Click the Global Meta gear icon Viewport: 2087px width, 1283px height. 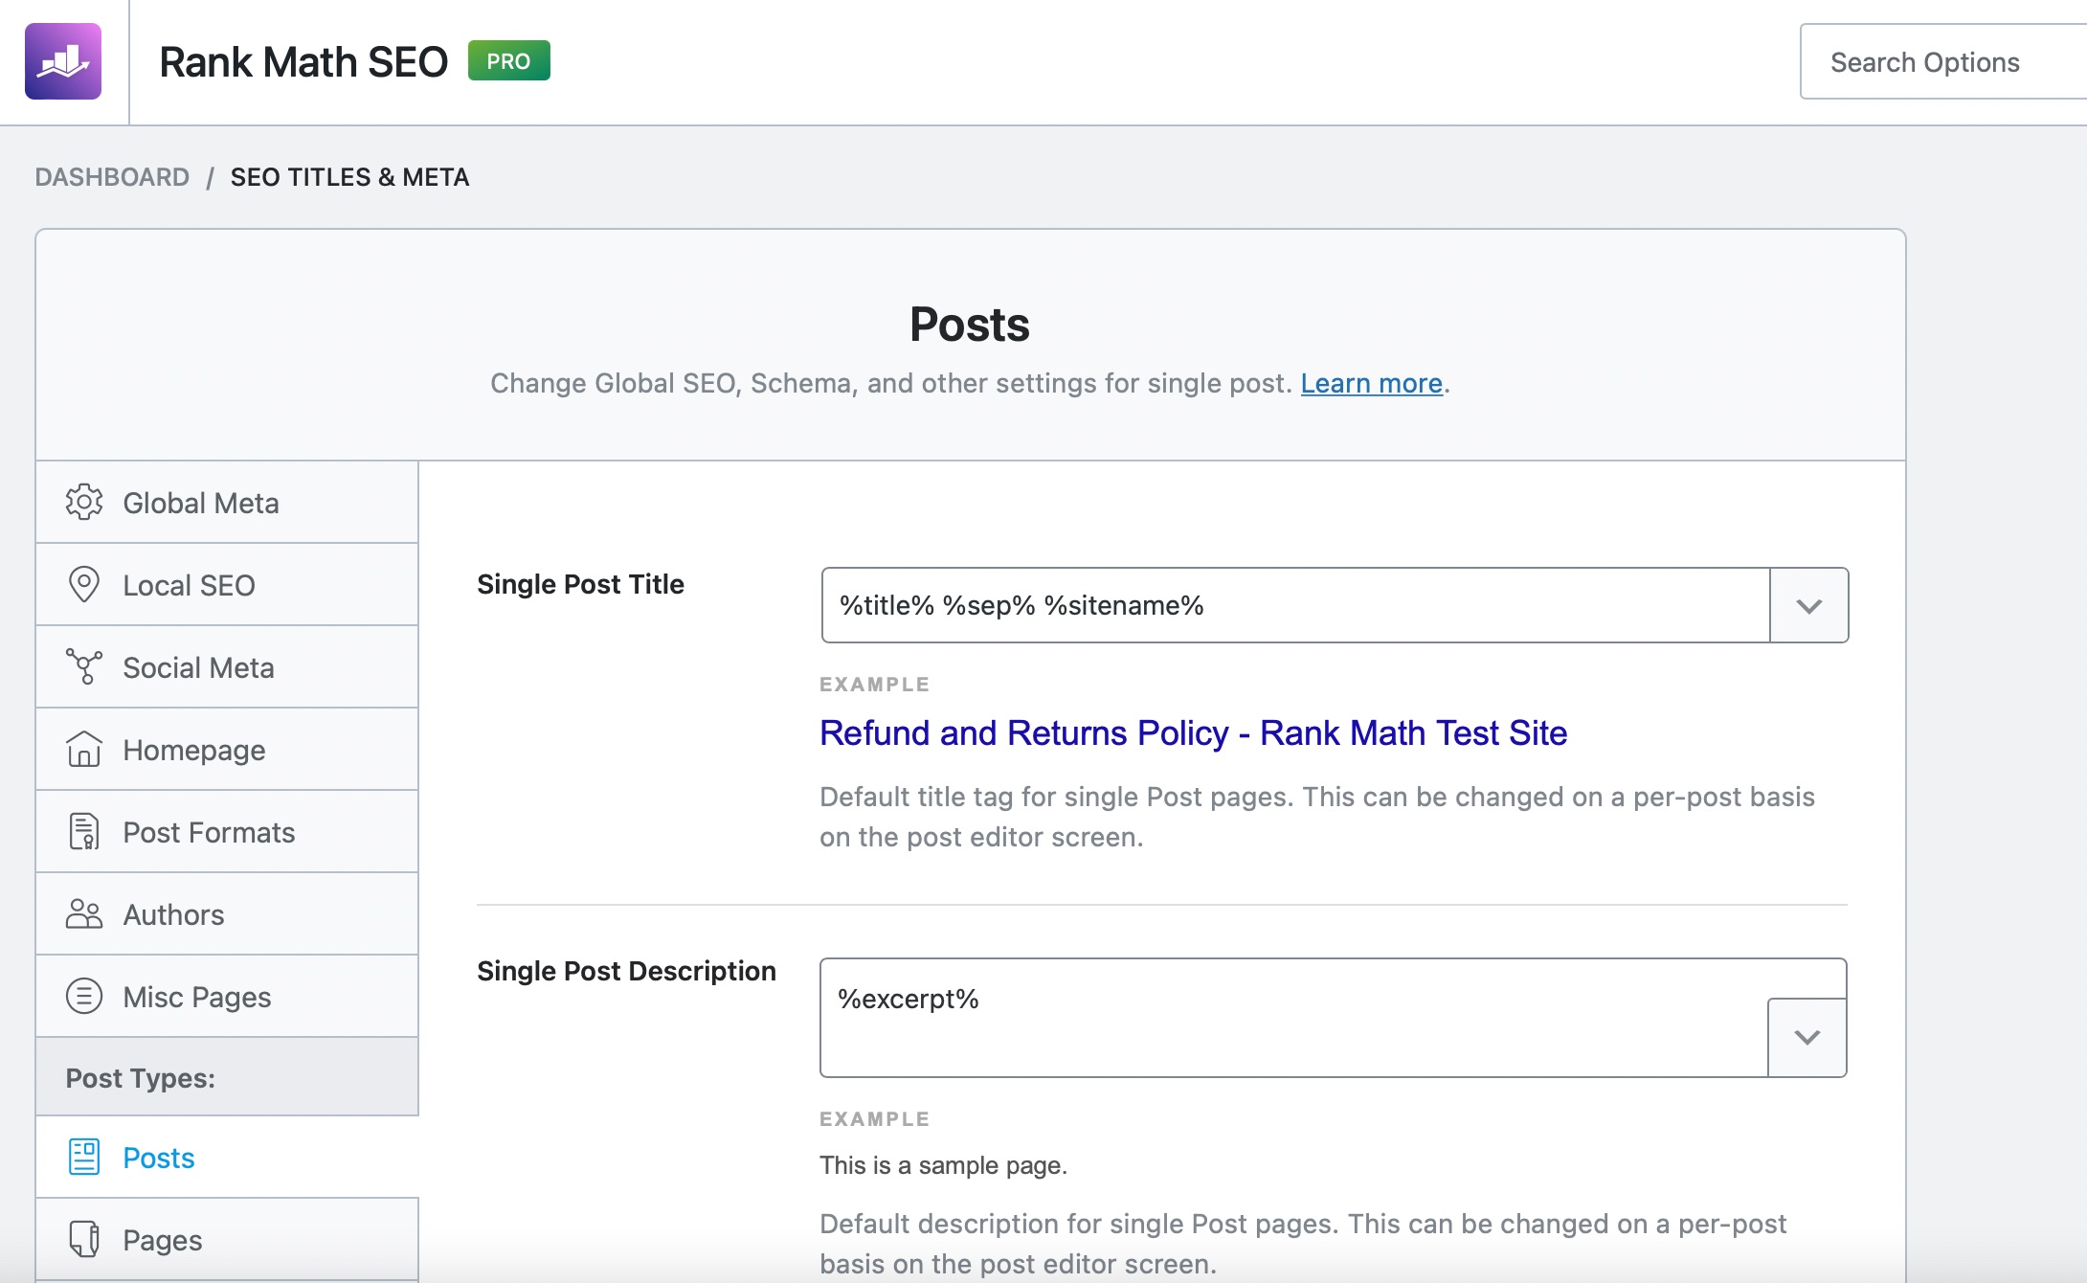point(84,502)
